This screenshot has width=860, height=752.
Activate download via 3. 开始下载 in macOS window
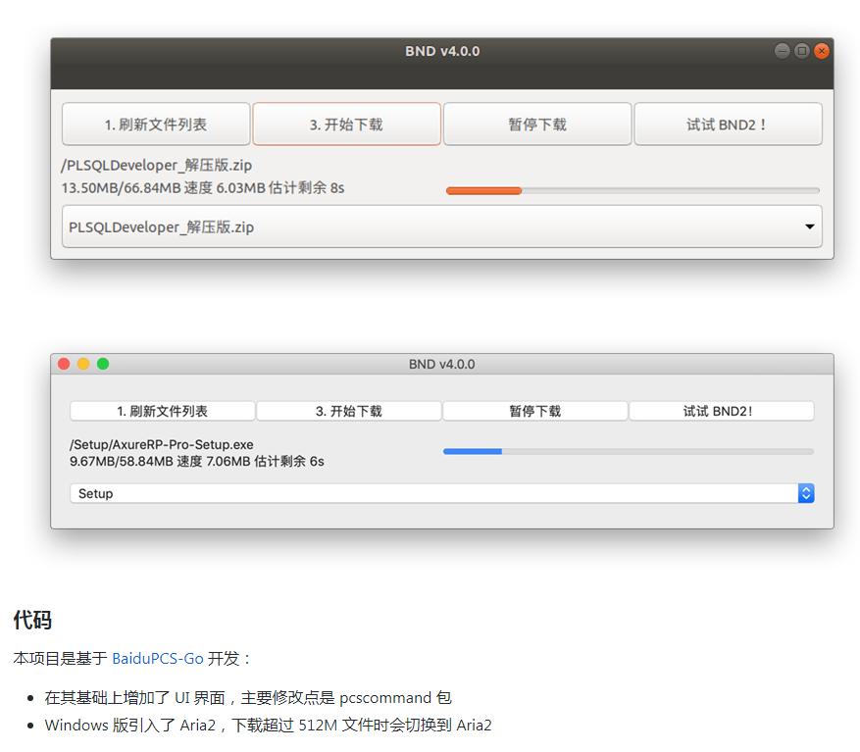(348, 410)
